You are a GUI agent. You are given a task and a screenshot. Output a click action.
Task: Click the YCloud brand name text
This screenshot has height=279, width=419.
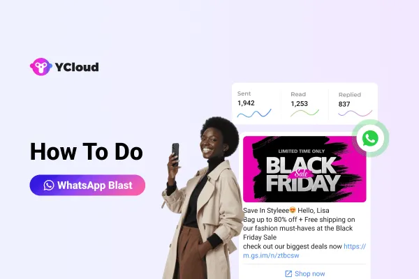coord(77,67)
